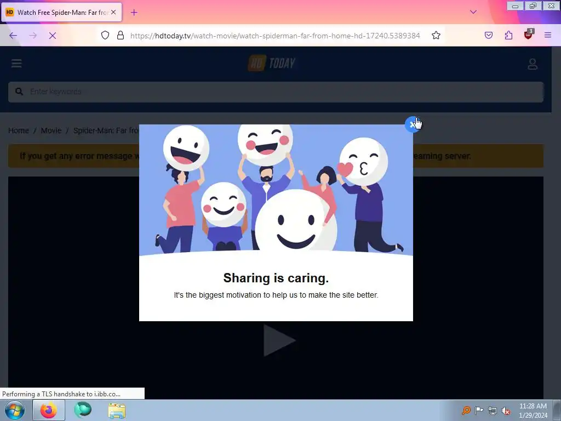Open Windows Explorer from taskbar
This screenshot has height=421, width=561.
tap(117, 411)
